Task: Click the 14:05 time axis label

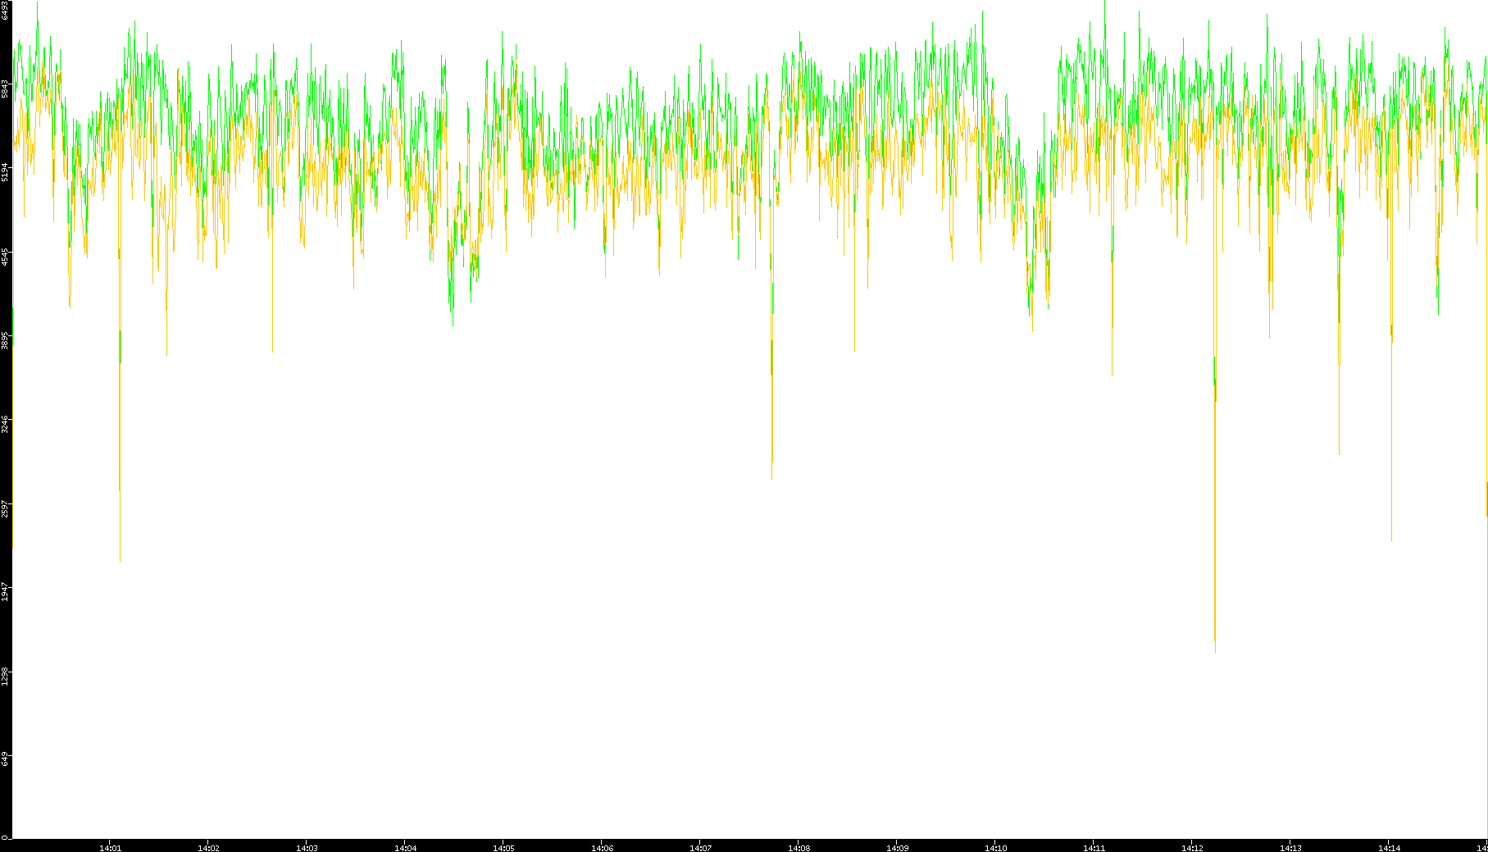Action: 503,847
